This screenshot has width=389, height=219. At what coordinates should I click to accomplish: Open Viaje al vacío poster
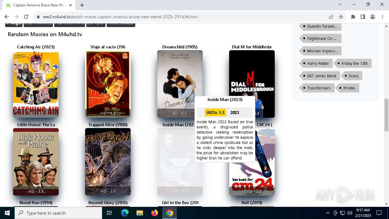tap(108, 84)
